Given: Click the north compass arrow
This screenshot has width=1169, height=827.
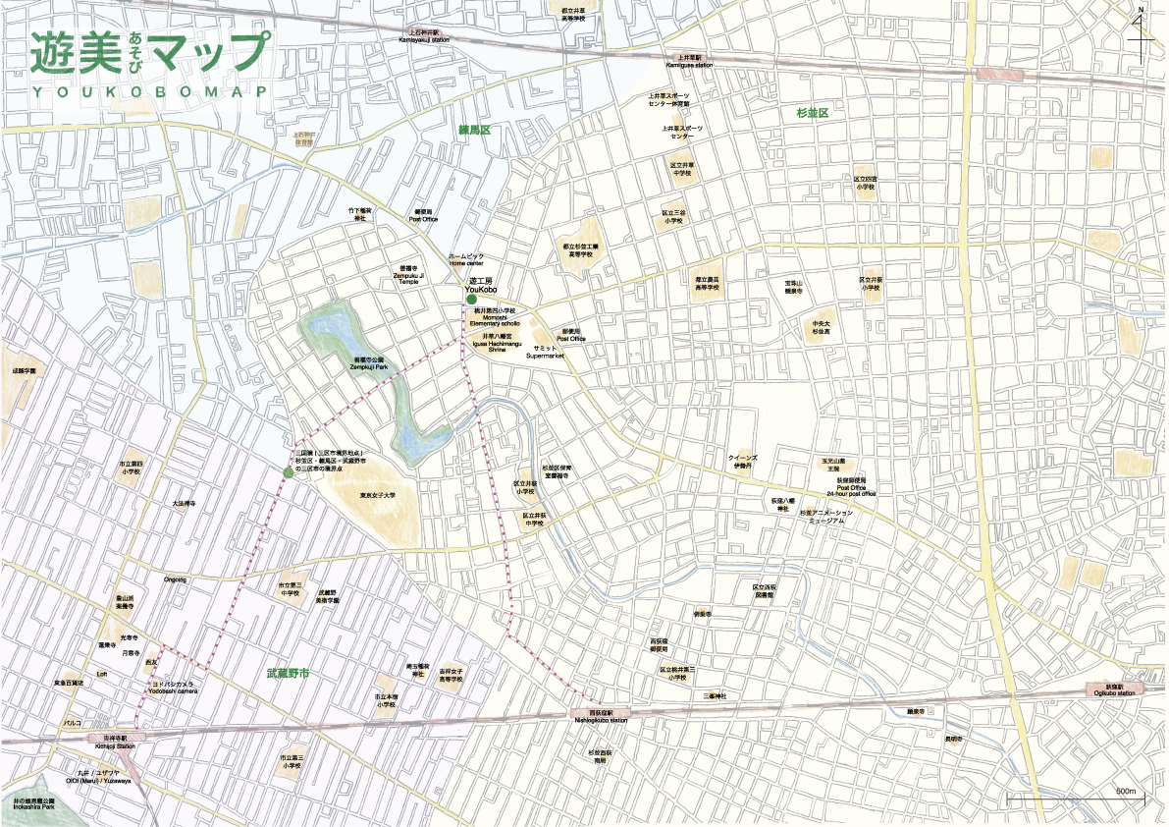Looking at the screenshot, I should tap(1140, 35).
